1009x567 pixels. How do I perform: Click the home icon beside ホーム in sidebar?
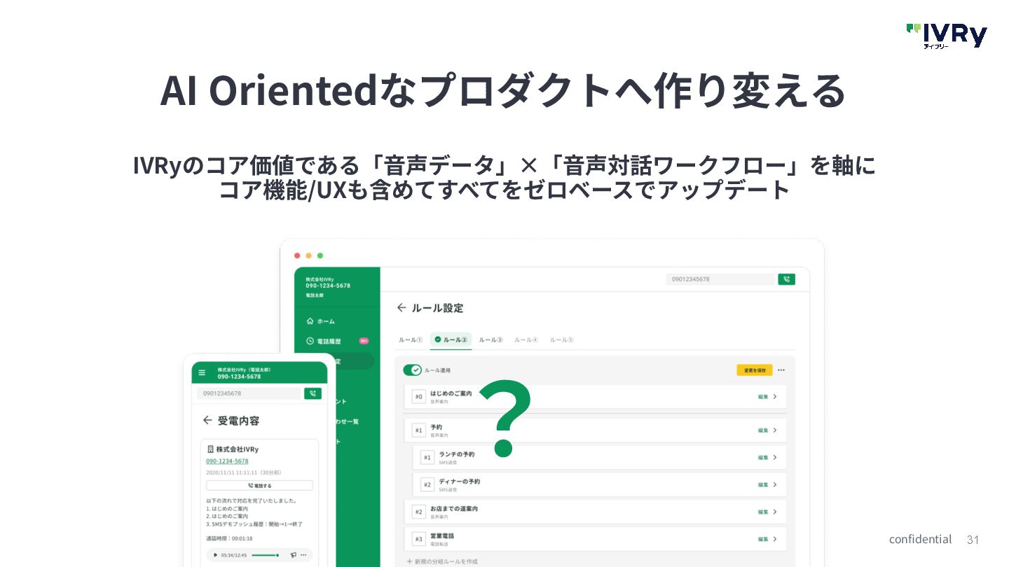pyautogui.click(x=310, y=321)
